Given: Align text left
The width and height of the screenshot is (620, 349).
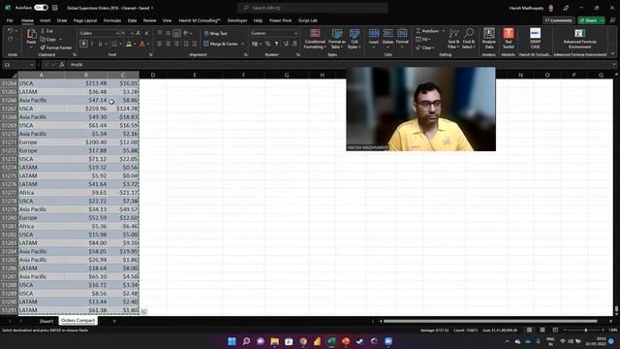Looking at the screenshot, I should click(x=160, y=44).
